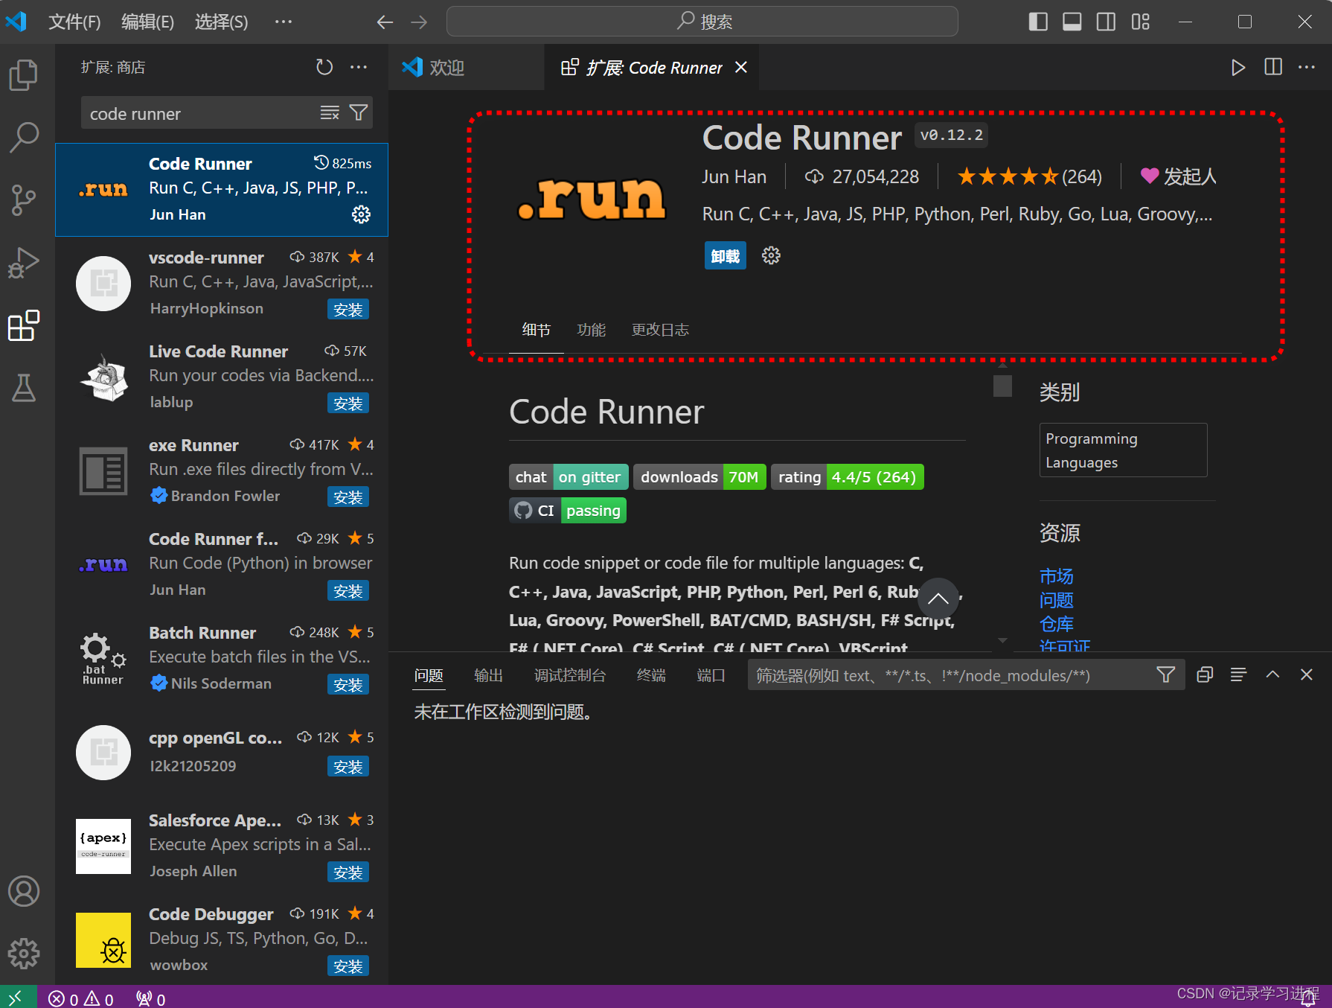
Task: Toggle bottom panel visibility
Action: click(1072, 22)
